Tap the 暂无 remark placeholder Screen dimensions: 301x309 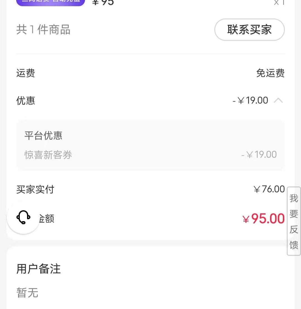click(27, 293)
